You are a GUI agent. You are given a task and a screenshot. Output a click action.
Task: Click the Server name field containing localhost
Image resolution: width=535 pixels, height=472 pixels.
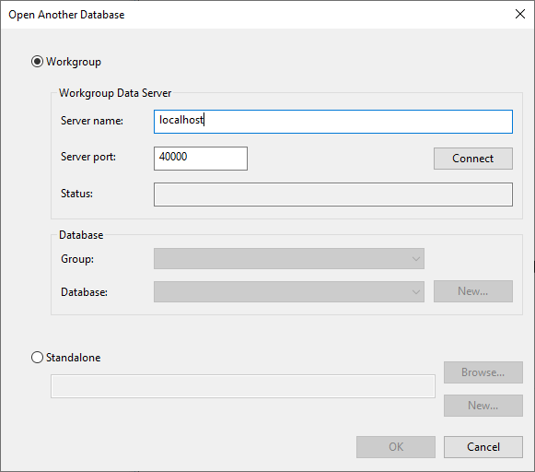point(333,122)
